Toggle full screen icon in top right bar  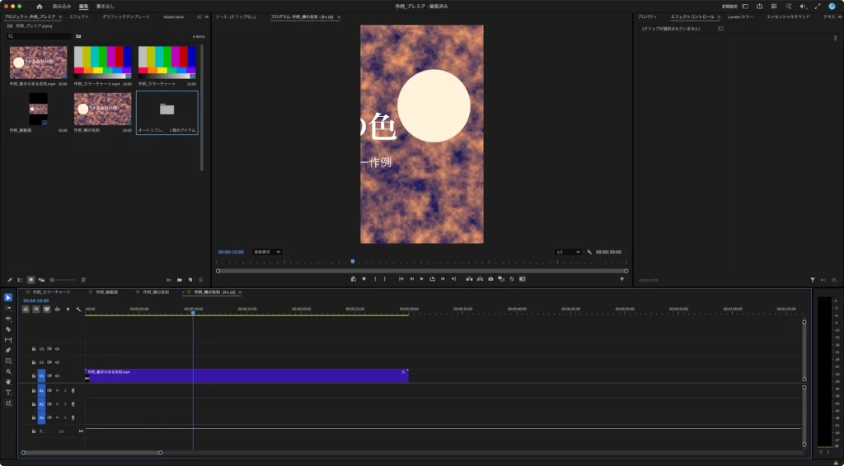point(817,7)
